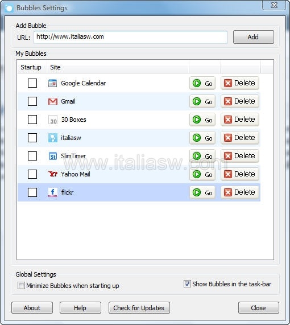Image resolution: width=290 pixels, height=325 pixels.
Task: Click the Help button
Action: (80, 308)
